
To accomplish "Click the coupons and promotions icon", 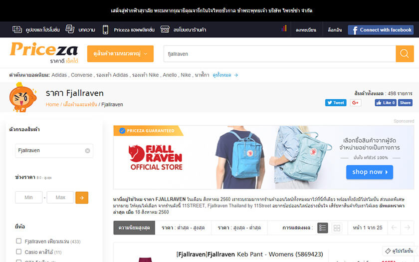I will [17, 29].
